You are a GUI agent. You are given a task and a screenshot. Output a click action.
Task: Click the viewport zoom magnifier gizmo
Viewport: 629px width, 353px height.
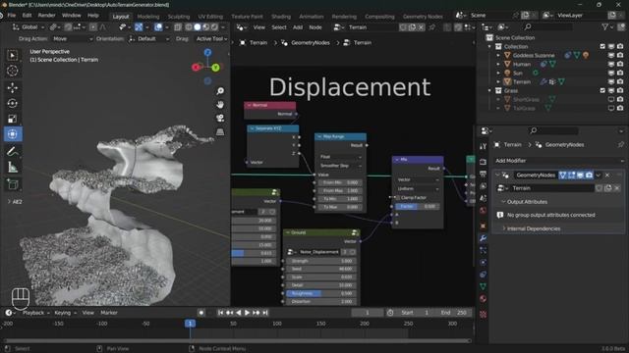pyautogui.click(x=220, y=91)
